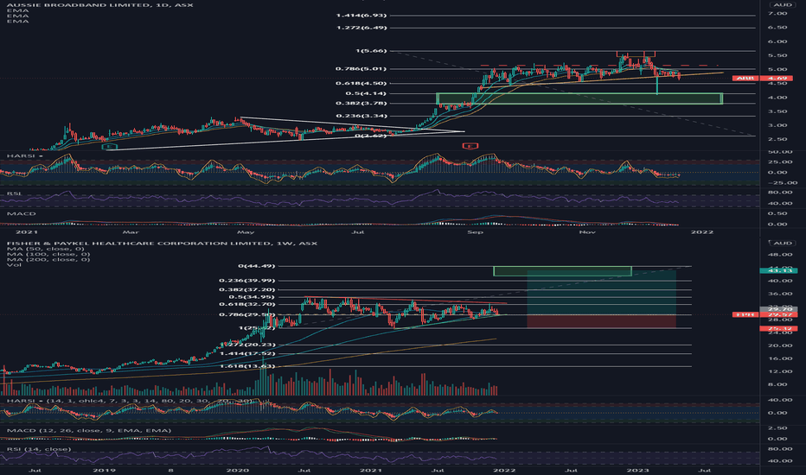The width and height of the screenshot is (806, 475).
Task: Select the Vol legend entry
Action: 14,264
